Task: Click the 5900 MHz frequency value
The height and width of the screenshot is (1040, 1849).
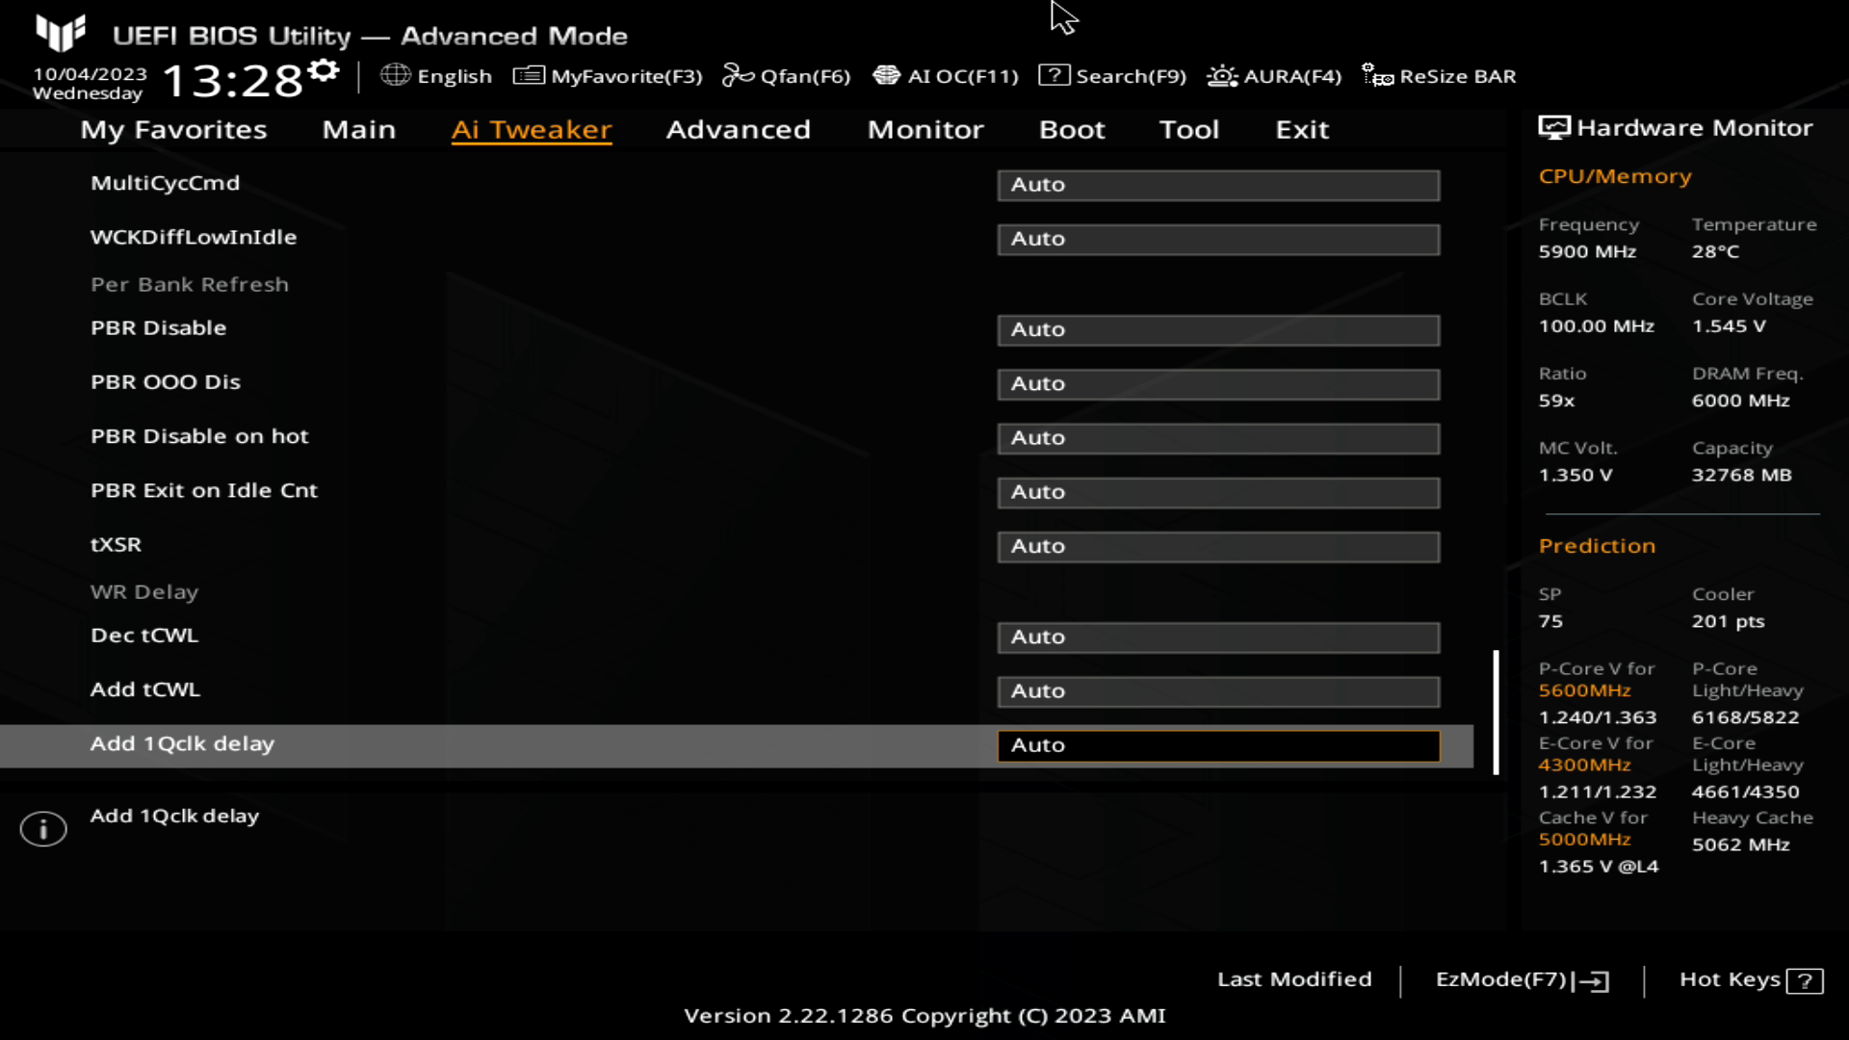Action: (x=1587, y=251)
